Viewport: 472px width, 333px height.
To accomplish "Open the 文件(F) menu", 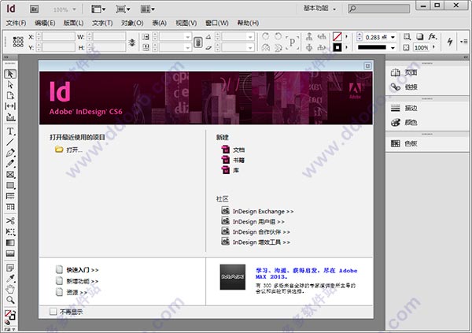I will tap(16, 23).
